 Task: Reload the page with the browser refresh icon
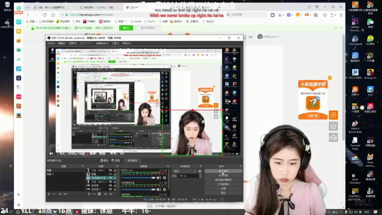pyautogui.click(x=44, y=15)
